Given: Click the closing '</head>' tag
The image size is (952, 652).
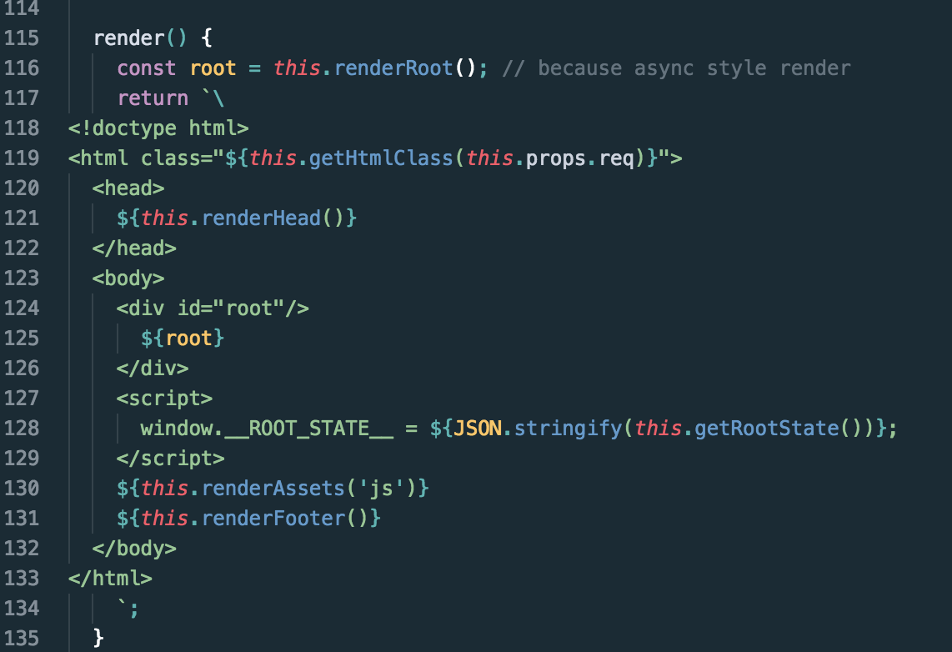Looking at the screenshot, I should click(134, 248).
